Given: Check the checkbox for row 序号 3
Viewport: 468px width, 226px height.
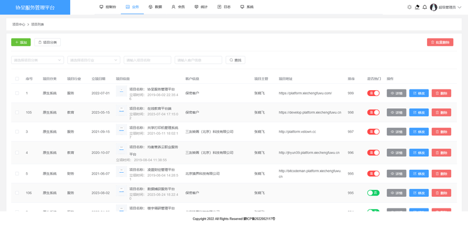Looking at the screenshot, I should point(17,132).
